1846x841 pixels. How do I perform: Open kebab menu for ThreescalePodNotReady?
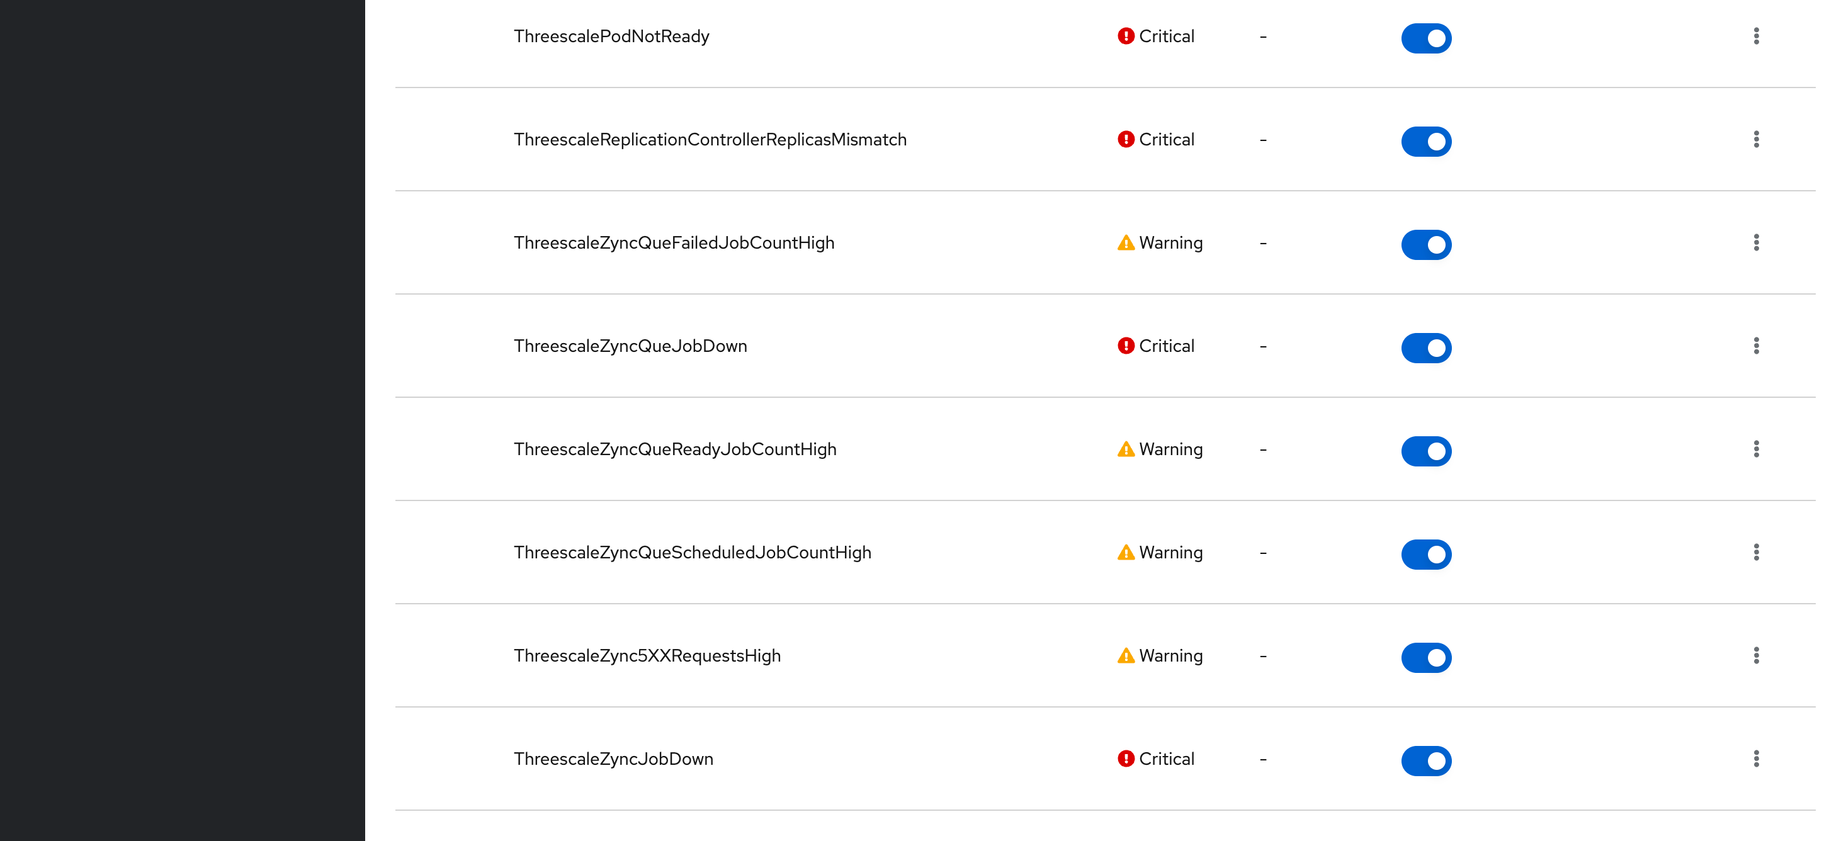coord(1756,37)
